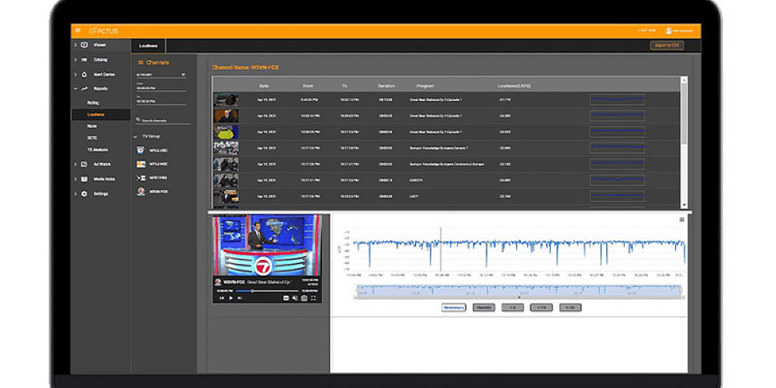Click the Ad Watch sidebar icon
This screenshot has height=388, width=776.
click(x=84, y=165)
